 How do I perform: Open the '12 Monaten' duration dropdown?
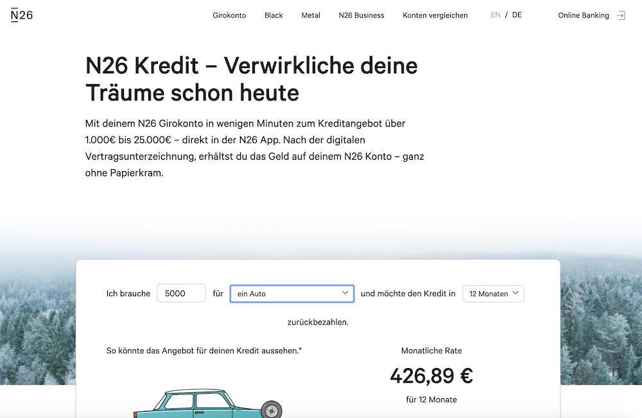pyautogui.click(x=493, y=294)
